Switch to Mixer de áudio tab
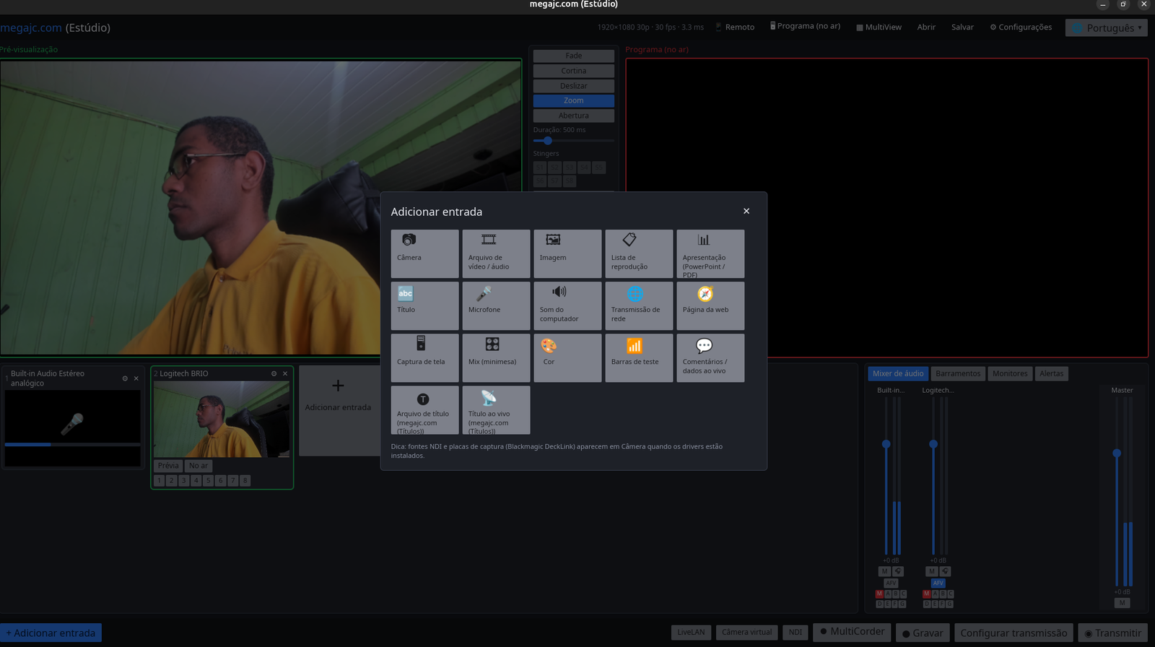The image size is (1155, 647). 898,373
